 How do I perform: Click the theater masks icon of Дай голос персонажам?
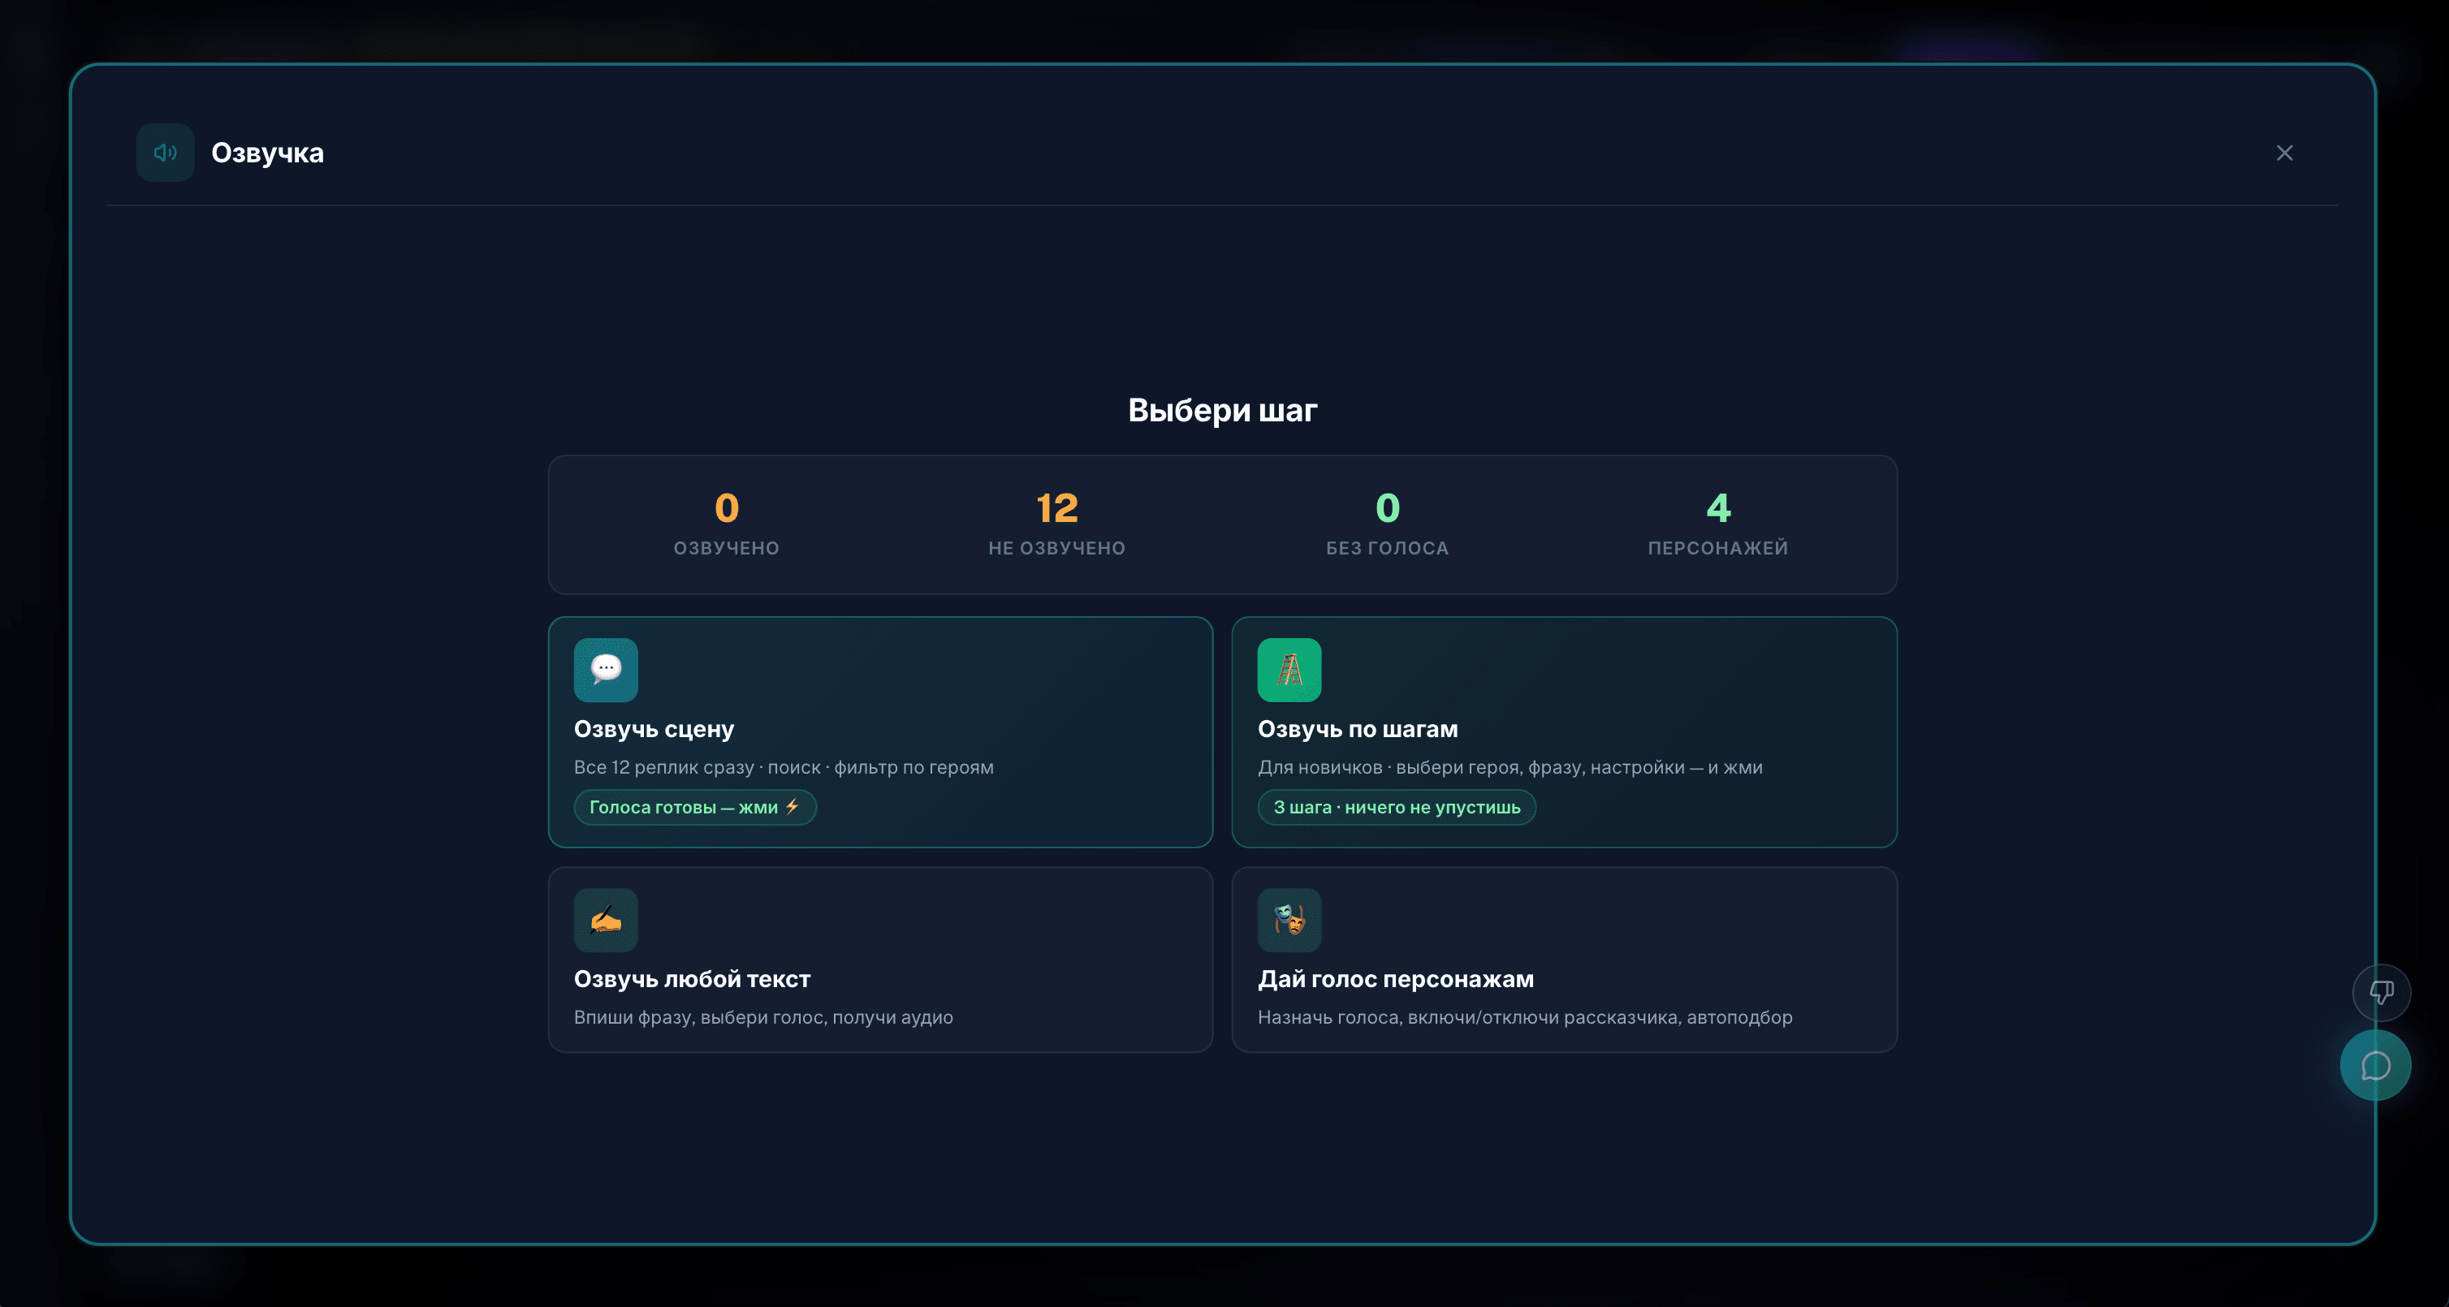click(1289, 920)
